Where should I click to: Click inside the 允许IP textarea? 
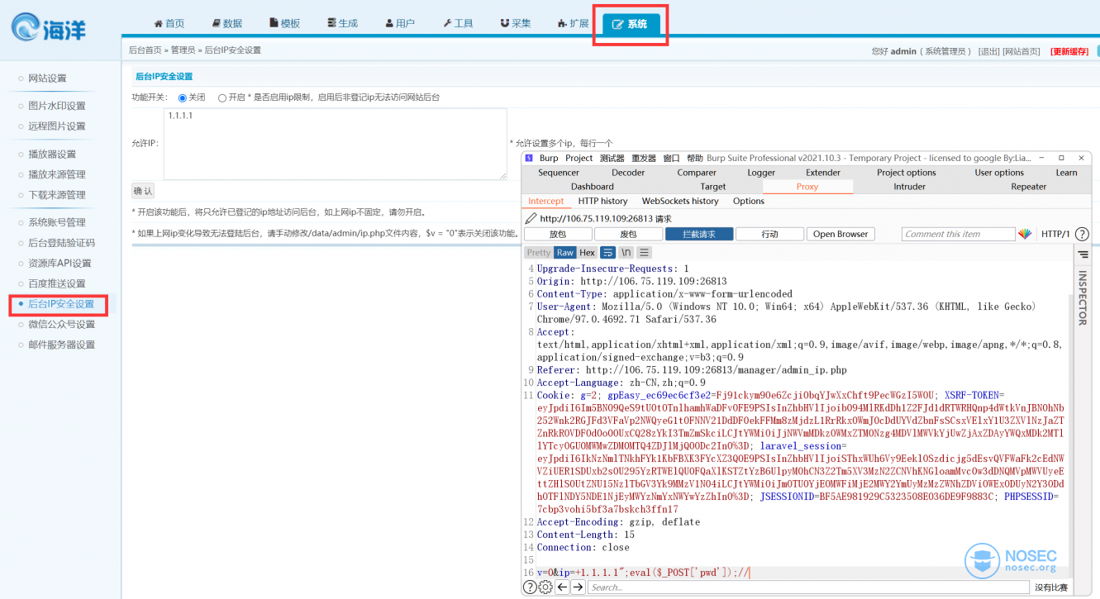[335, 144]
